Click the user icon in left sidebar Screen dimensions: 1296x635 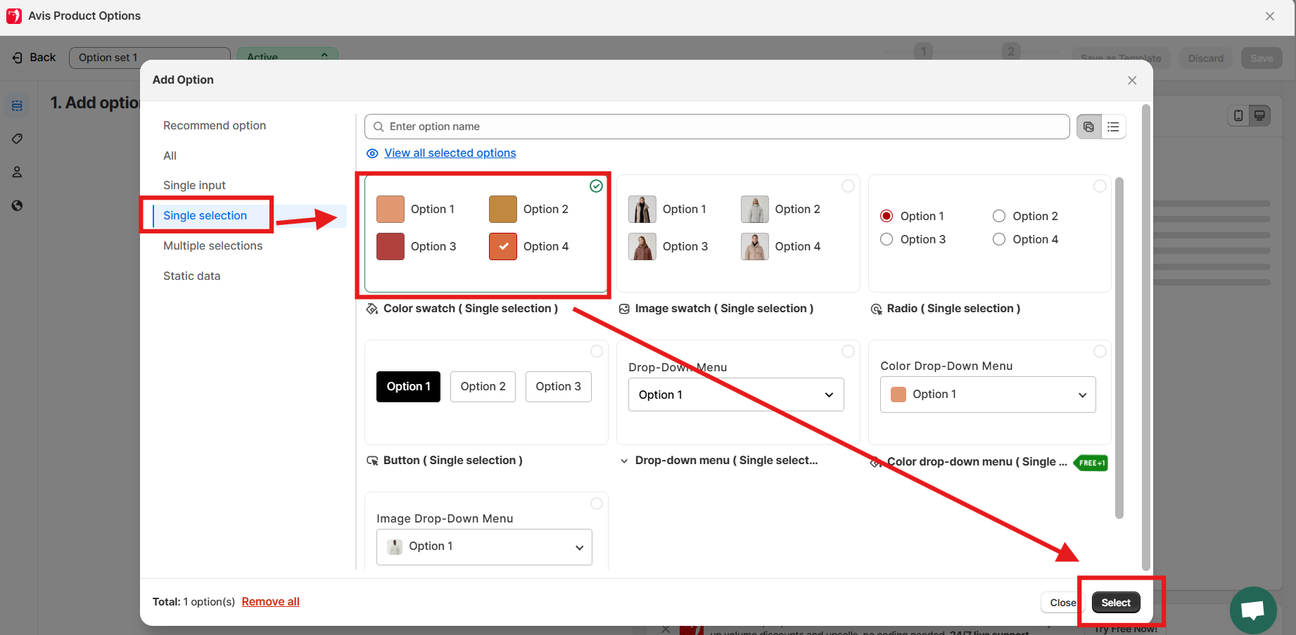[18, 172]
